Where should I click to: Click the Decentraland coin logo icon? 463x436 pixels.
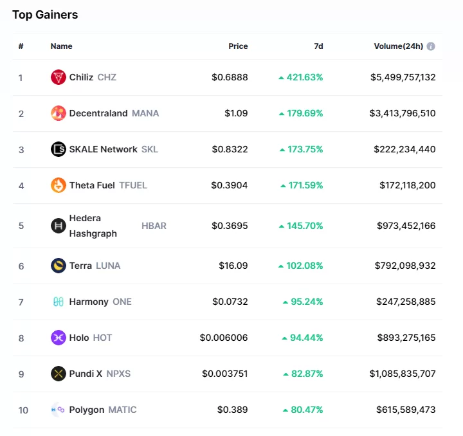[59, 113]
